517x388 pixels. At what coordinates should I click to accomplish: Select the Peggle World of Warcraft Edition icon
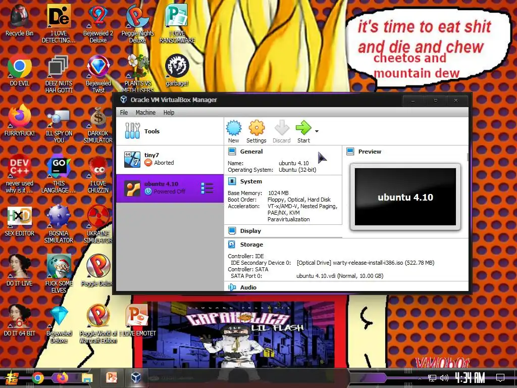point(98,324)
